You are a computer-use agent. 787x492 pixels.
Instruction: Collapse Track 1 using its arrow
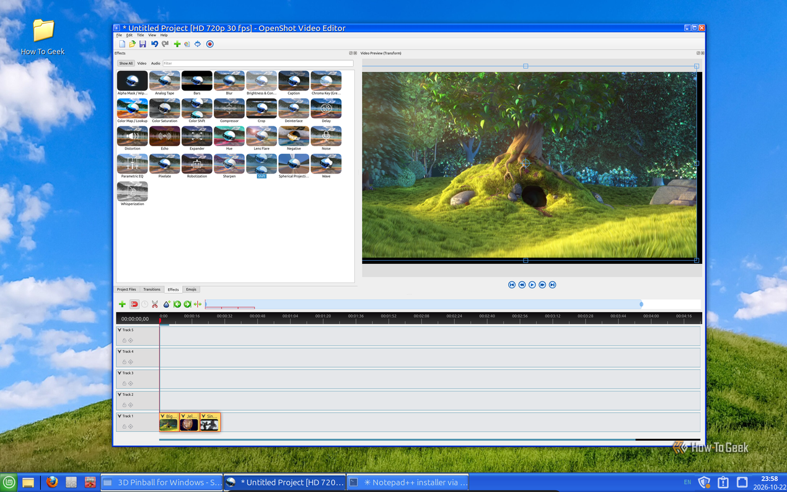point(120,416)
